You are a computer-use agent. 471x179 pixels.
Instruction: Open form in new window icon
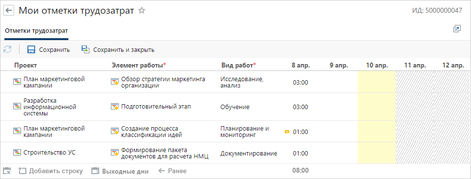457,29
